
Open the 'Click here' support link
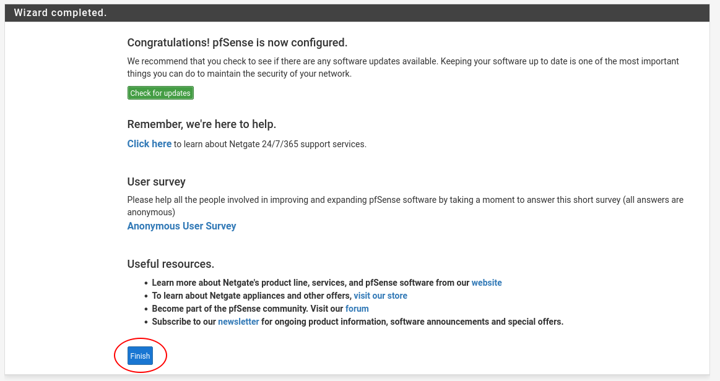(149, 143)
